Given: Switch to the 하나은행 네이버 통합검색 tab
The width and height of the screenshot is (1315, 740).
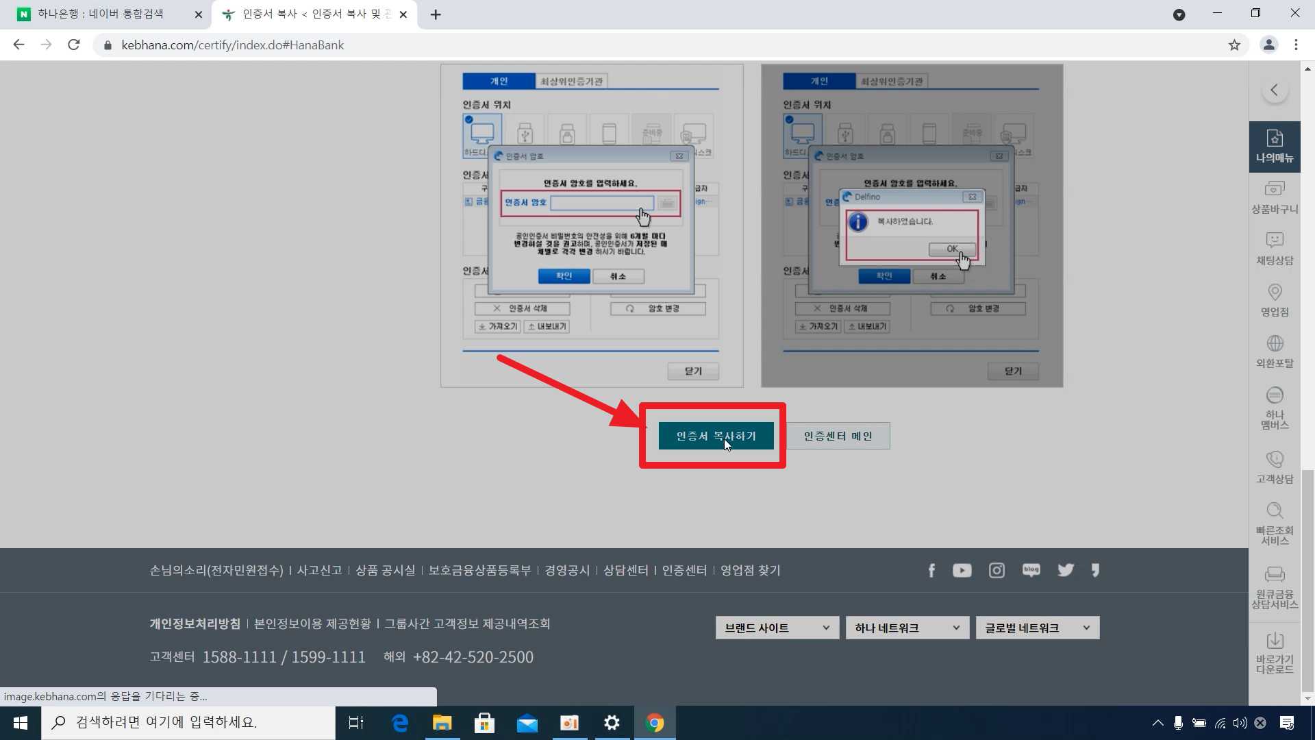Looking at the screenshot, I should tap(103, 14).
